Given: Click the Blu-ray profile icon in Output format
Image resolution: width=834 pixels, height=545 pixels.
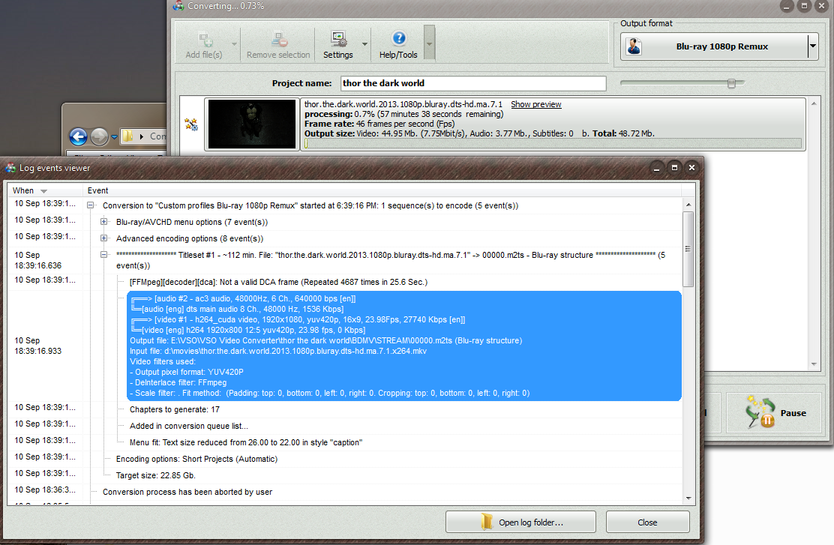Looking at the screenshot, I should tap(634, 46).
